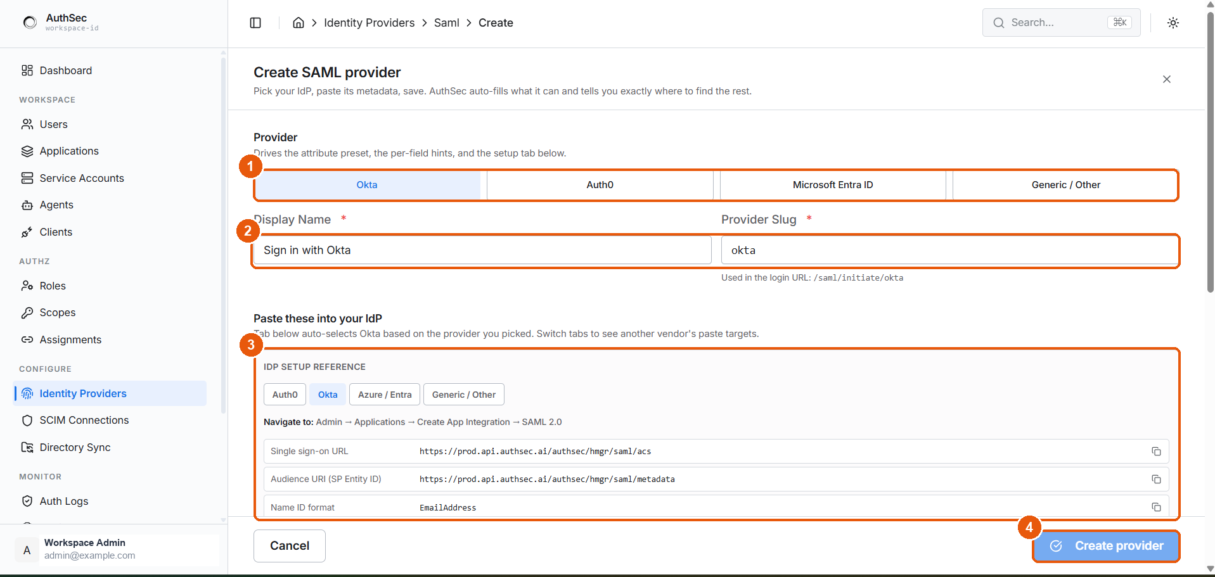Close the Create SAML provider form
1215x577 pixels.
[1167, 79]
